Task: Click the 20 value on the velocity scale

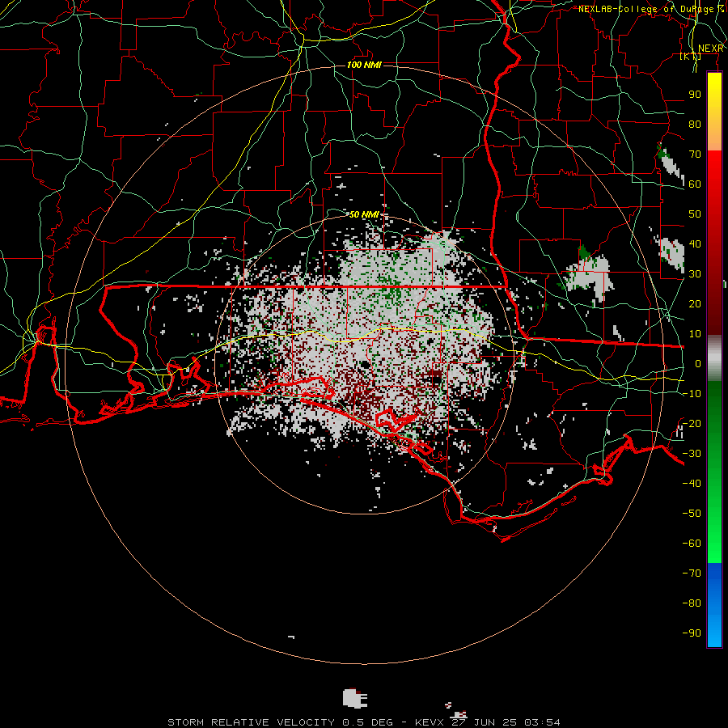Action: tap(695, 304)
